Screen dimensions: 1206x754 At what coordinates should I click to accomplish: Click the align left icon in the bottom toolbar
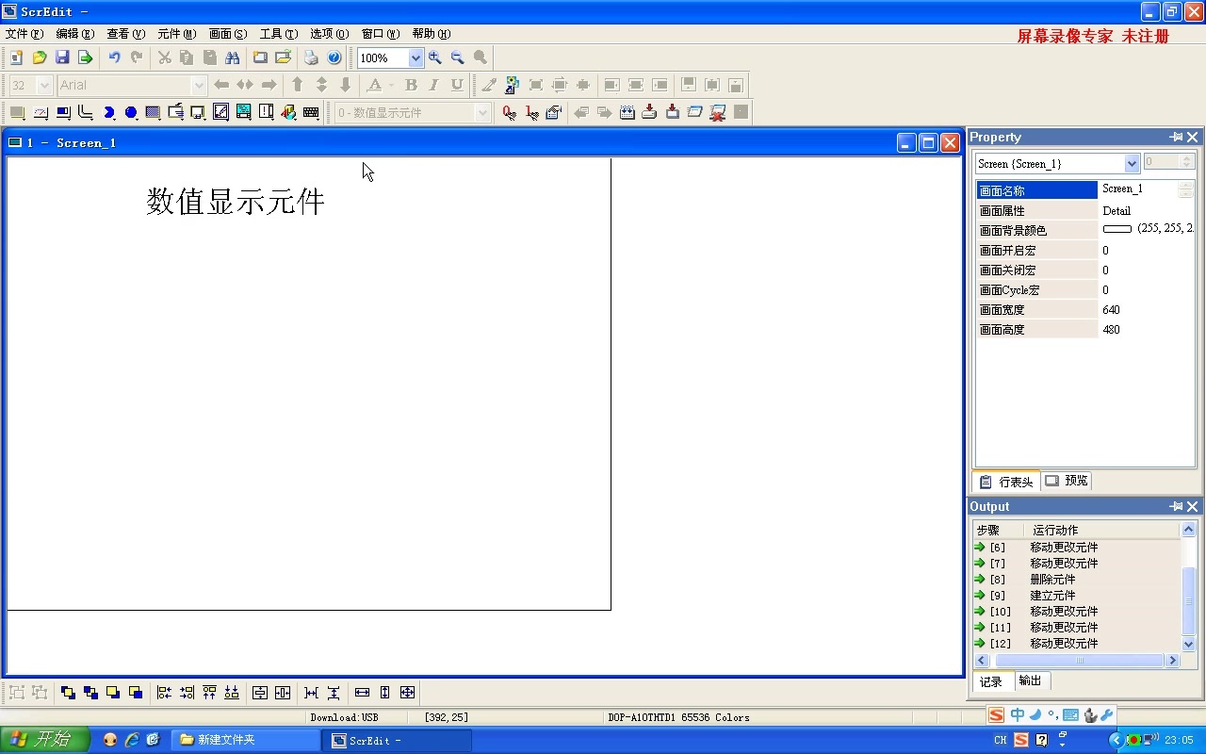tap(164, 693)
